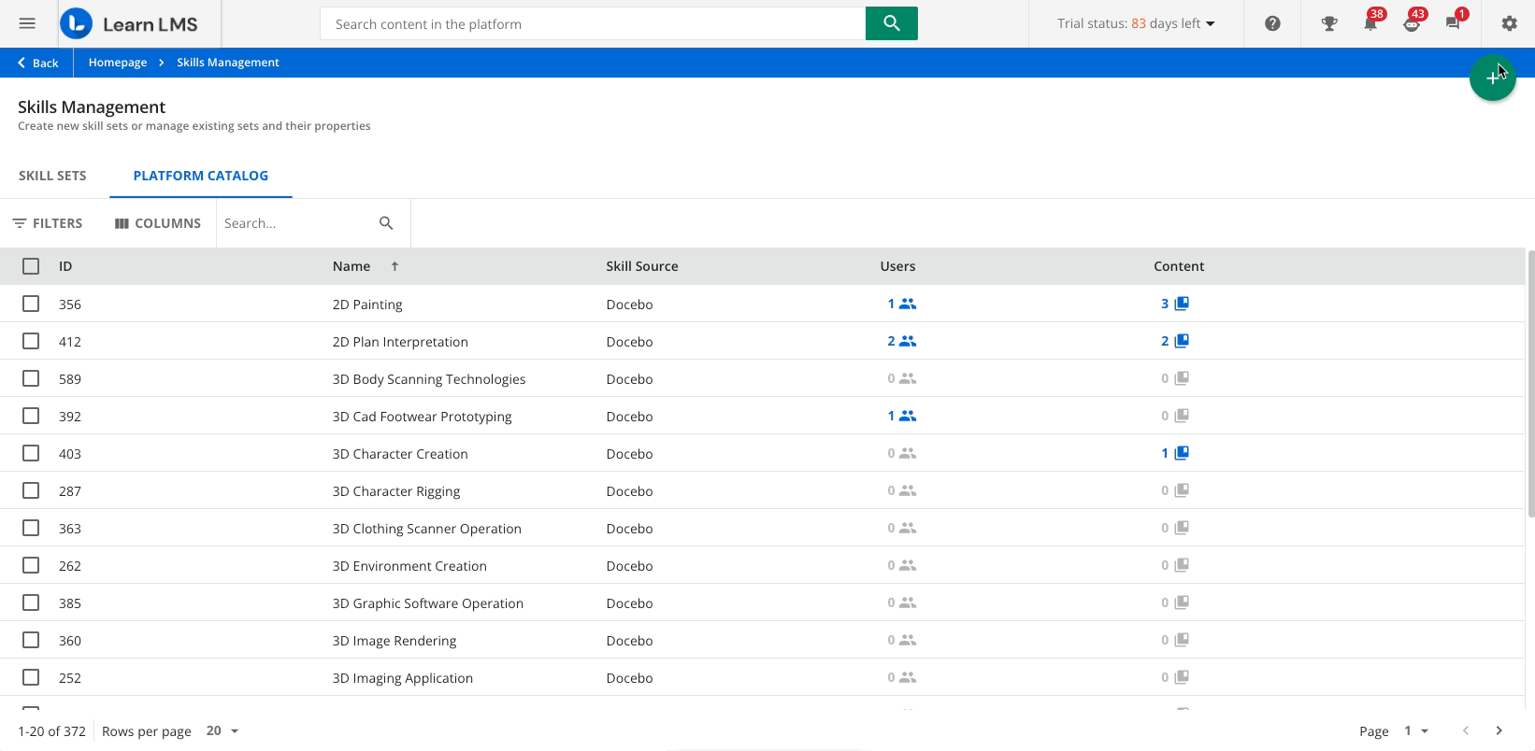Image resolution: width=1535 pixels, height=751 pixels.
Task: Check the 3D Image Rendering checkbox
Action: coord(31,640)
